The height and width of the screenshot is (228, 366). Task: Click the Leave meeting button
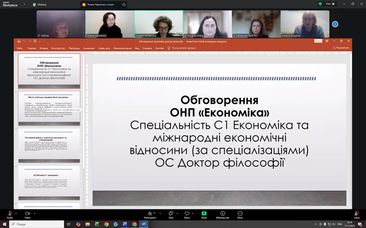click(357, 214)
